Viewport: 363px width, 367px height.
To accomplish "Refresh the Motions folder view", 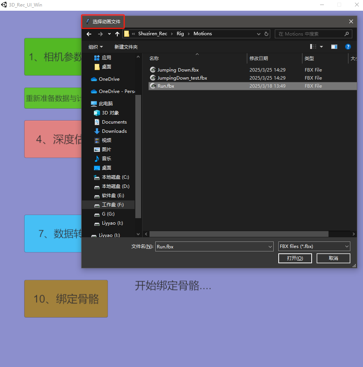I will tap(266, 34).
